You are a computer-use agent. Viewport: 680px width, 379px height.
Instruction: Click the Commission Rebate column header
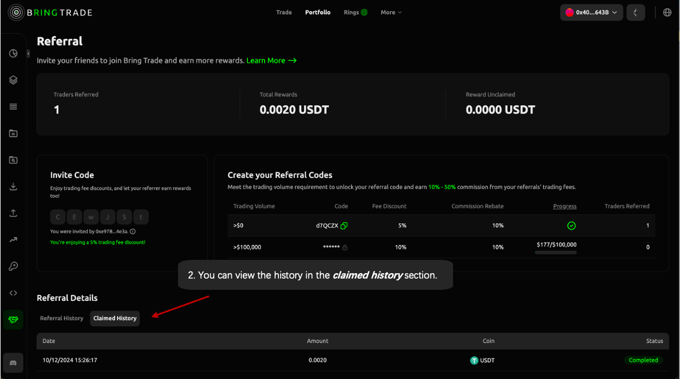tap(478, 206)
